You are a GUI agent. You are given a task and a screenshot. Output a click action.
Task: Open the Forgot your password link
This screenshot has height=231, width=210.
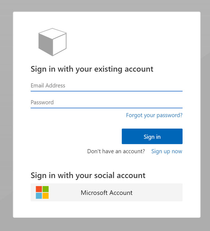[154, 115]
